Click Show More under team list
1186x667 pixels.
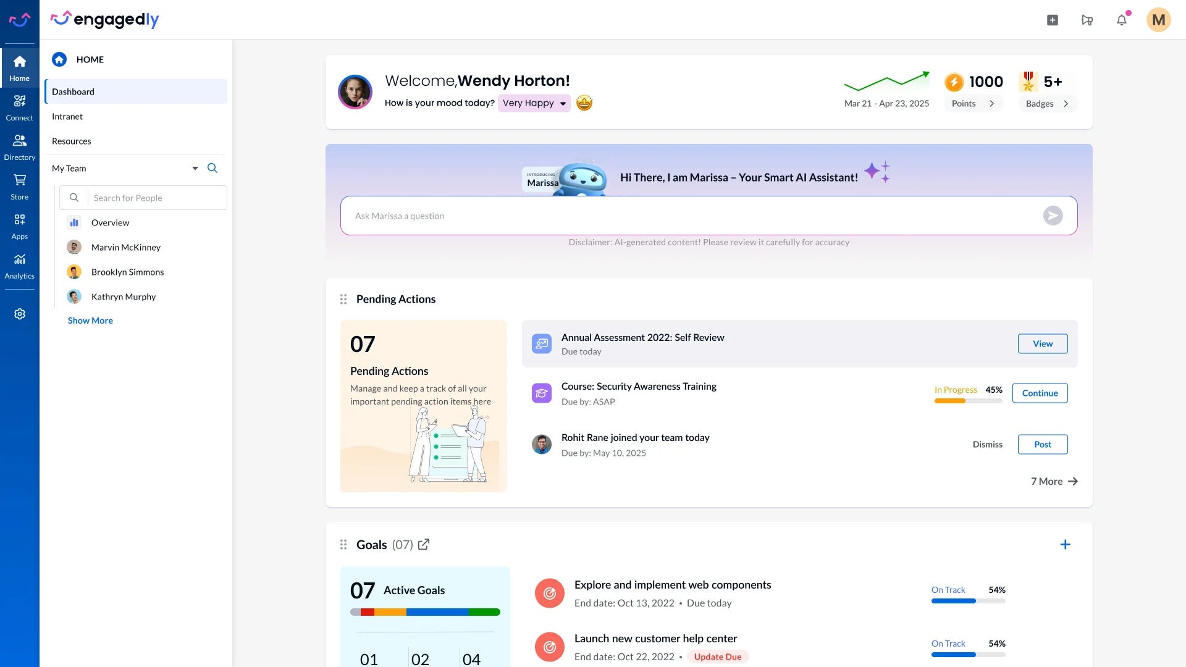pyautogui.click(x=90, y=321)
